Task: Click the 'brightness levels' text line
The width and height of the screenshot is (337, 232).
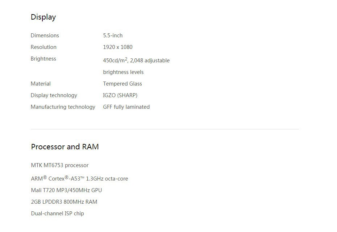Action: 123,72
